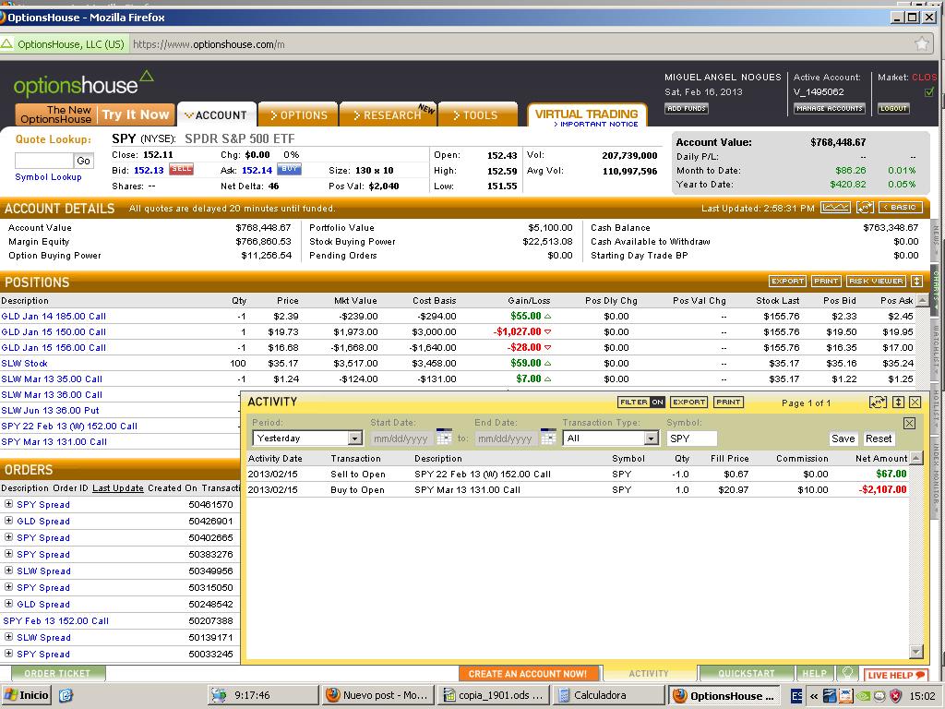Close the Activity panel with the X icon

tap(915, 403)
